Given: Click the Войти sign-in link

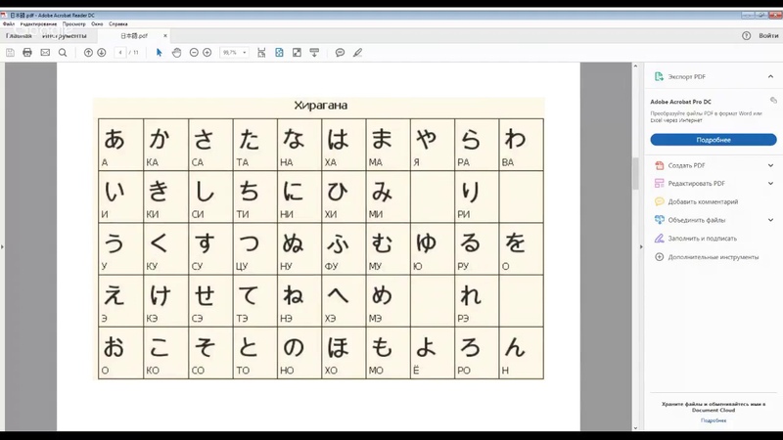Looking at the screenshot, I should tap(768, 35).
